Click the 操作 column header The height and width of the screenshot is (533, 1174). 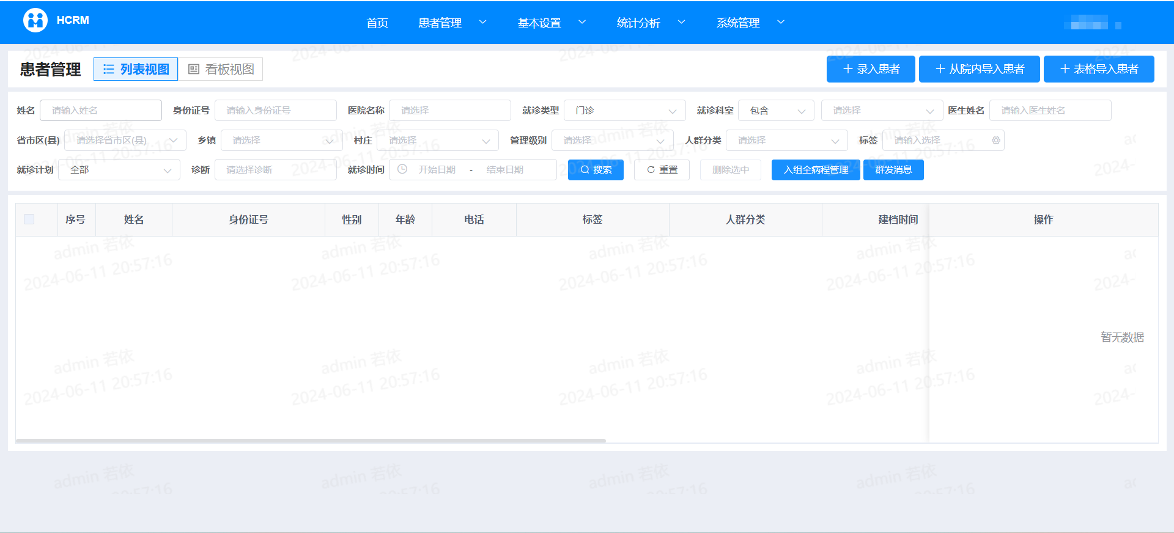(x=1044, y=219)
